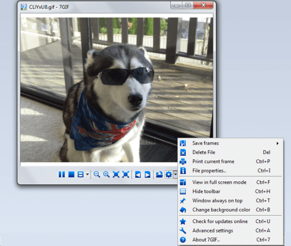The image size is (291, 246).
Task: Zoom in with the plus magnifier
Action: pyautogui.click(x=107, y=174)
